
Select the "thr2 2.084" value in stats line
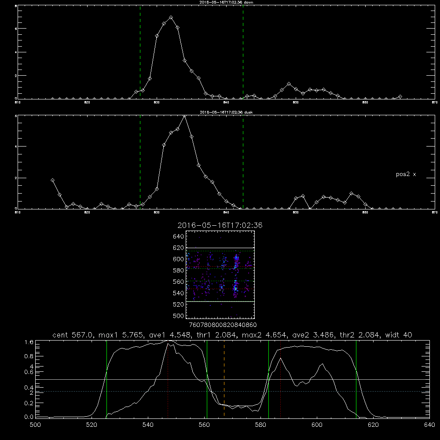click(360, 335)
